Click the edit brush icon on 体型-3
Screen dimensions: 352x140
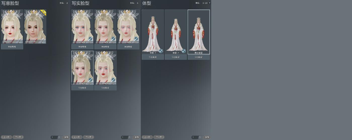point(161,51)
